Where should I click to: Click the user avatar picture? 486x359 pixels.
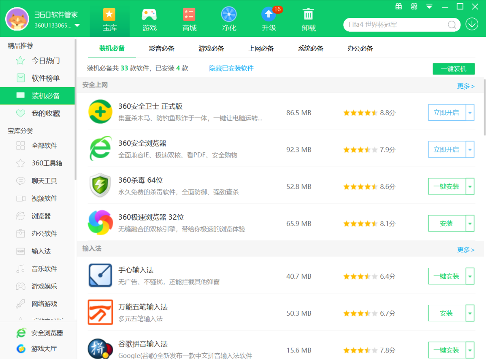click(17, 19)
